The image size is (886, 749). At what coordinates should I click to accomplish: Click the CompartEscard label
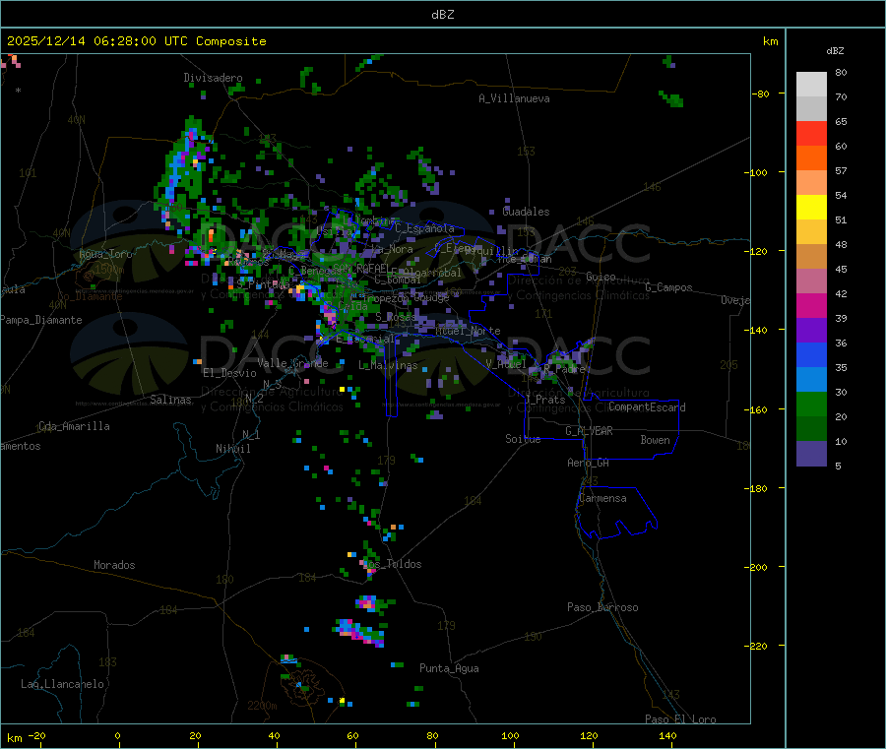(x=647, y=407)
